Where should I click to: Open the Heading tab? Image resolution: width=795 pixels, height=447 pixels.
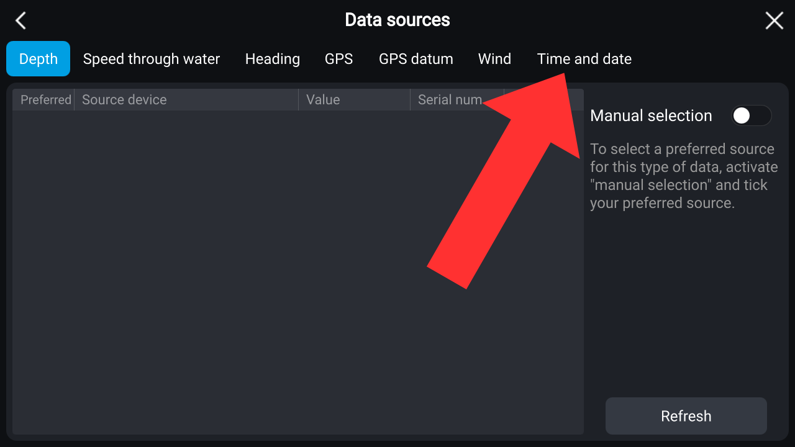coord(273,59)
